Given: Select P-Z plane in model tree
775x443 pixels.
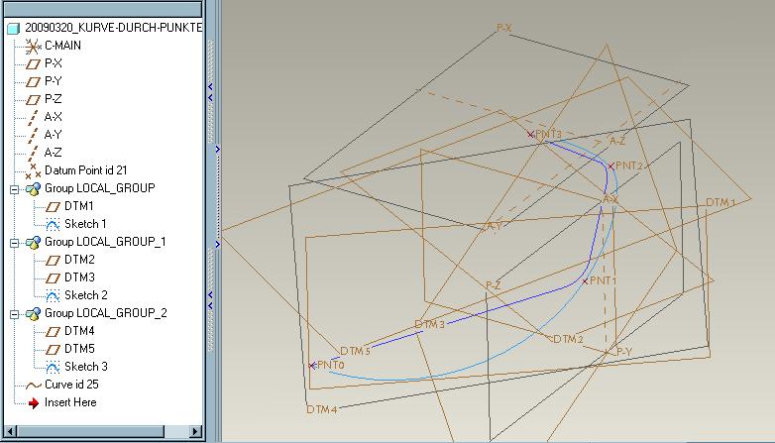Looking at the screenshot, I should [x=53, y=99].
